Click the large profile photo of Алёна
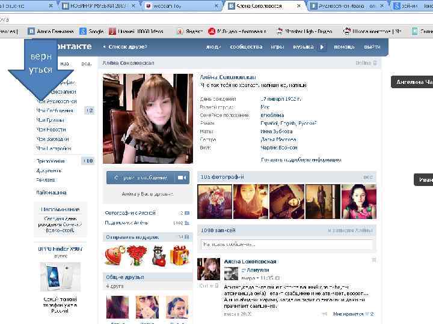 coord(148,119)
